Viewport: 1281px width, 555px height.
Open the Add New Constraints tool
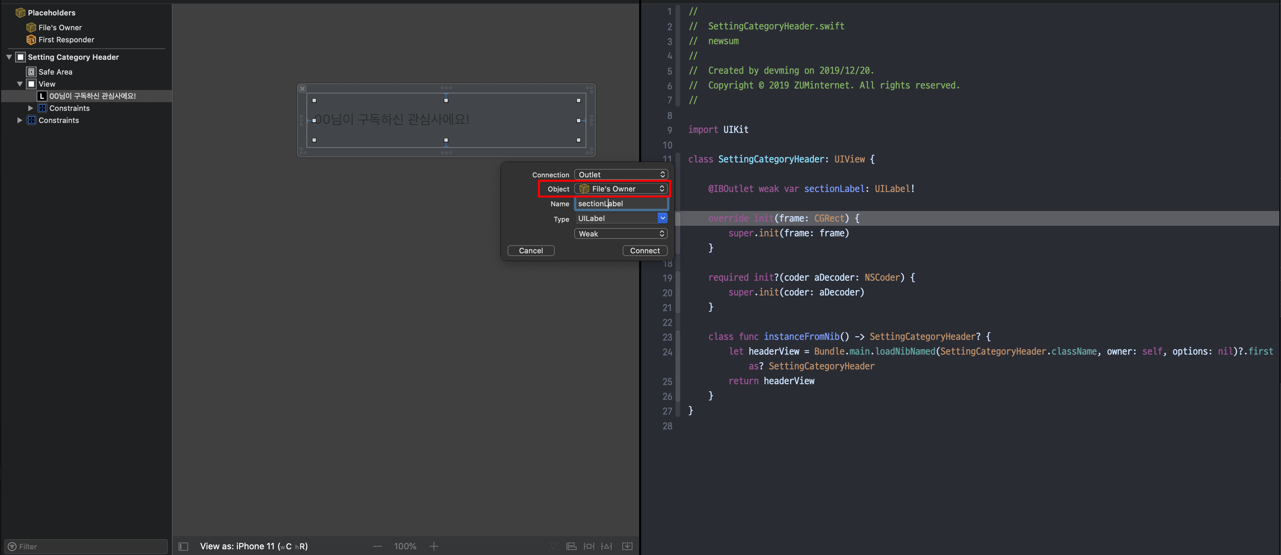(589, 546)
